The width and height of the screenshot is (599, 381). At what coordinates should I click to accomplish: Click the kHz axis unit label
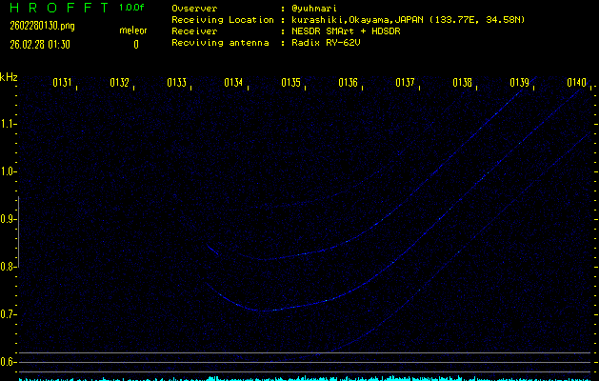pos(10,77)
